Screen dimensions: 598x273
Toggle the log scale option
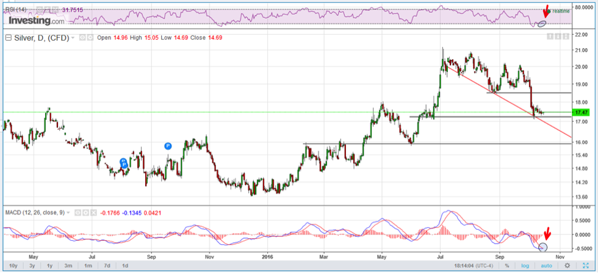tap(524, 266)
